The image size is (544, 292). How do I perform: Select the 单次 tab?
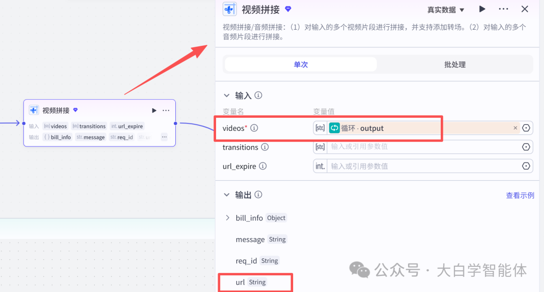click(x=300, y=64)
